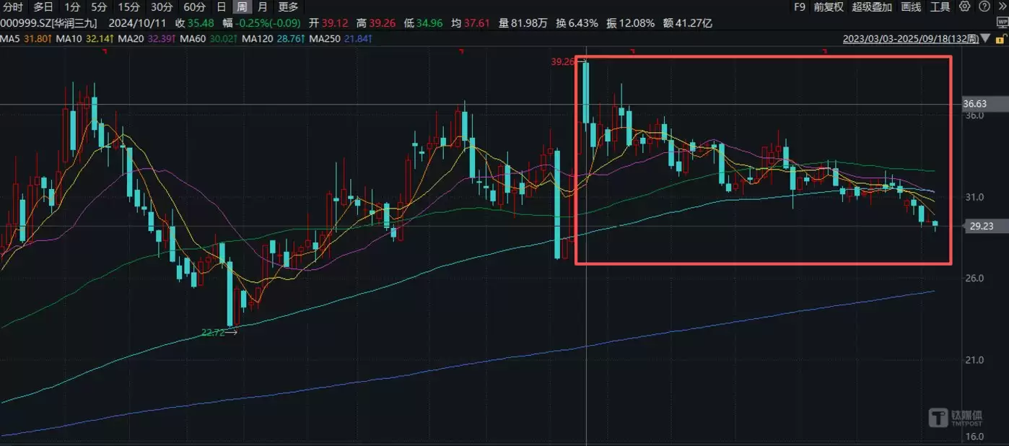Click the 36.0 price axis label

pos(974,115)
